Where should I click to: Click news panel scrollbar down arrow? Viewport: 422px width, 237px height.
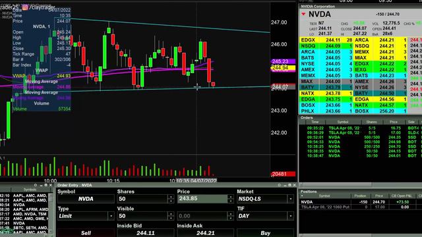[x=51, y=232]
